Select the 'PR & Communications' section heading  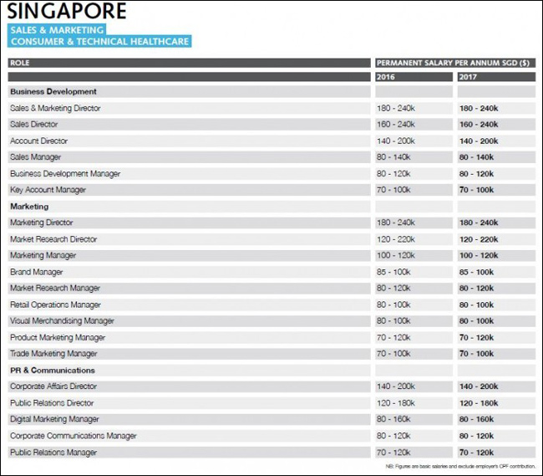point(53,371)
